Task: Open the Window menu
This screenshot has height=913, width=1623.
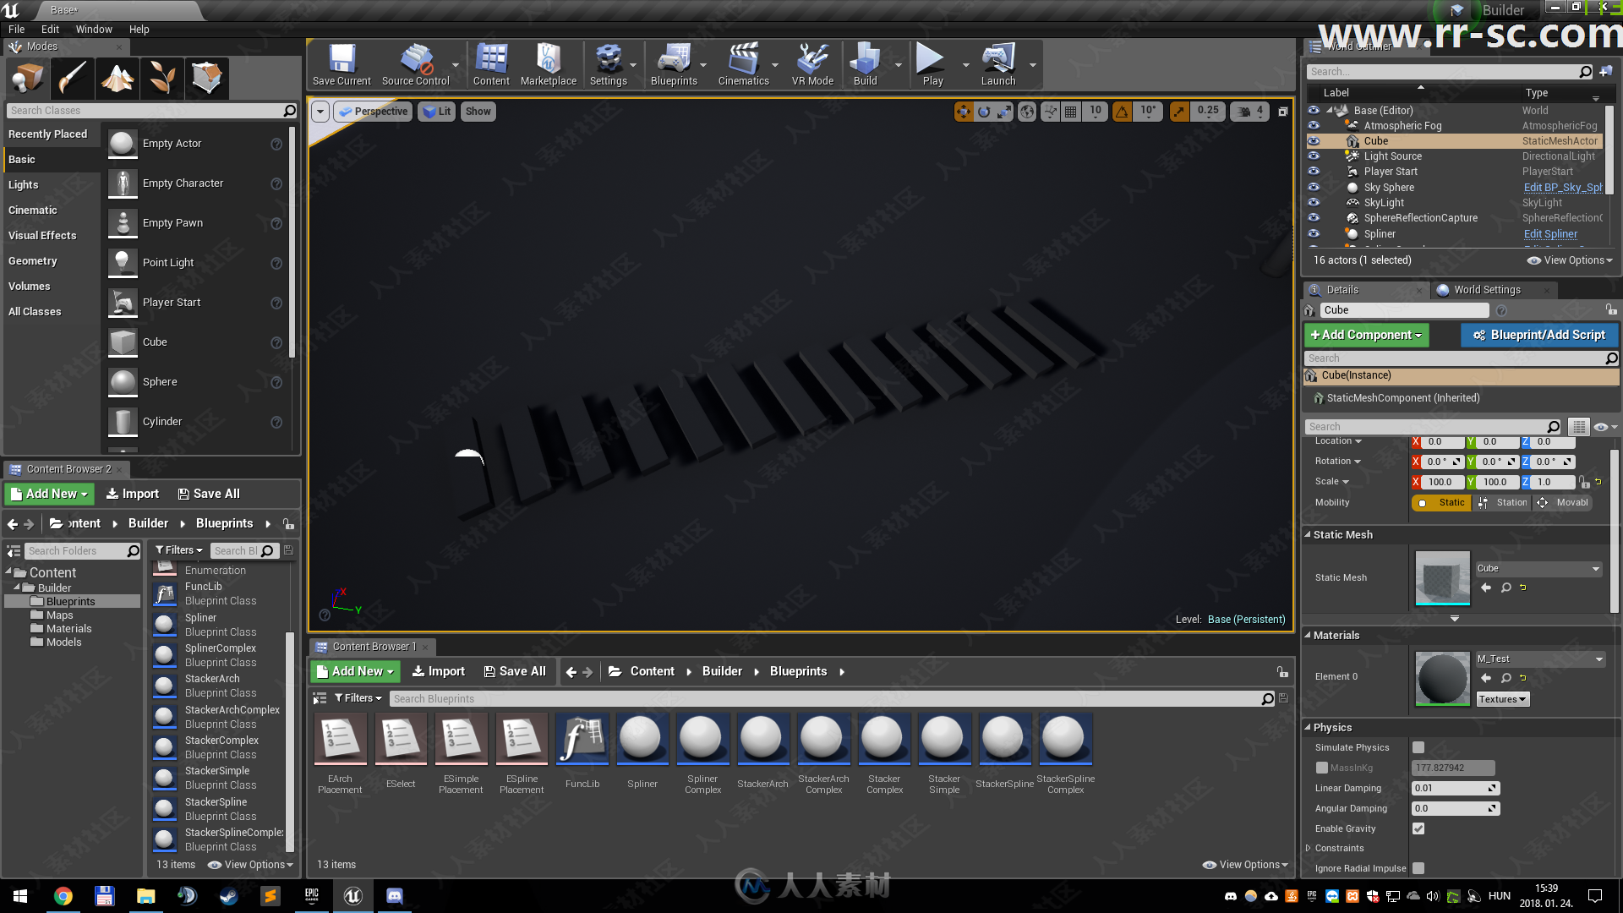Action: coord(94,29)
